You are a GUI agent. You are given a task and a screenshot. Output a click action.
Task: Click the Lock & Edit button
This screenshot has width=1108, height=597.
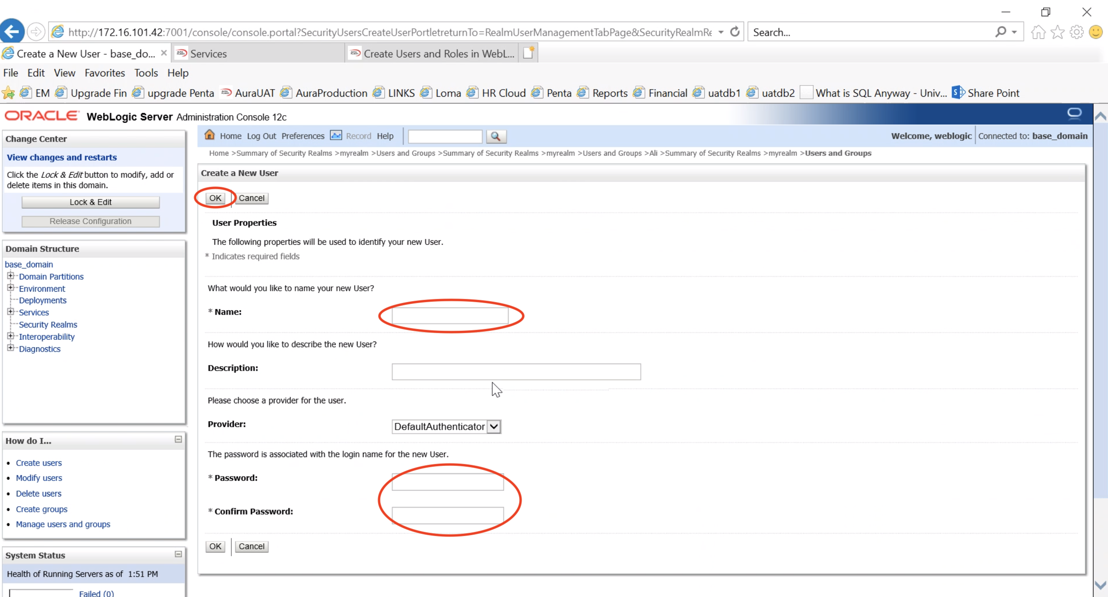(90, 202)
